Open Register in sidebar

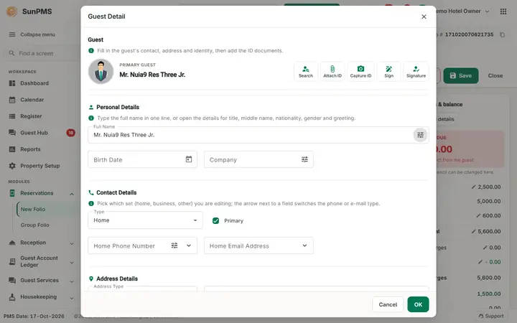point(31,116)
